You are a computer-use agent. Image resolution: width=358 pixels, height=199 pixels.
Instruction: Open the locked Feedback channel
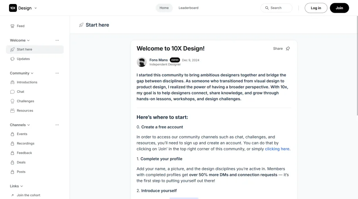[x=35, y=153]
